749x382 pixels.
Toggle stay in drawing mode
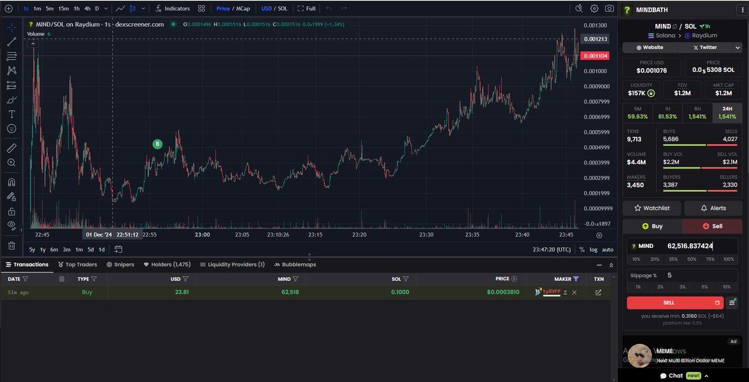[x=11, y=196]
